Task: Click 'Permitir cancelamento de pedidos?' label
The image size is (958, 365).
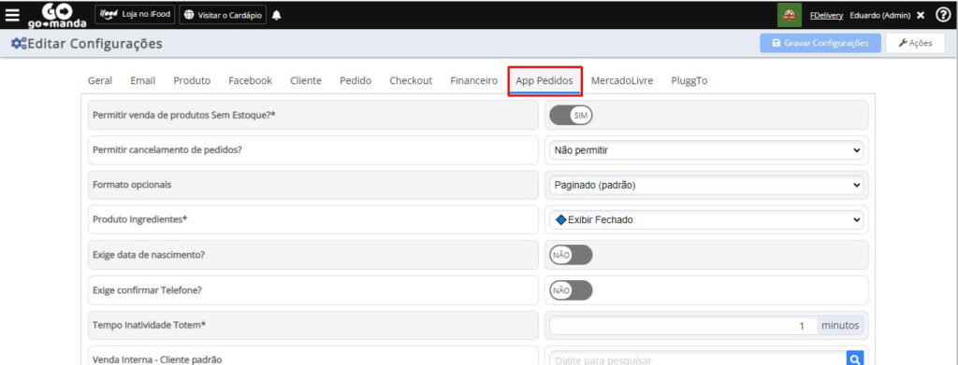Action: pos(167,150)
